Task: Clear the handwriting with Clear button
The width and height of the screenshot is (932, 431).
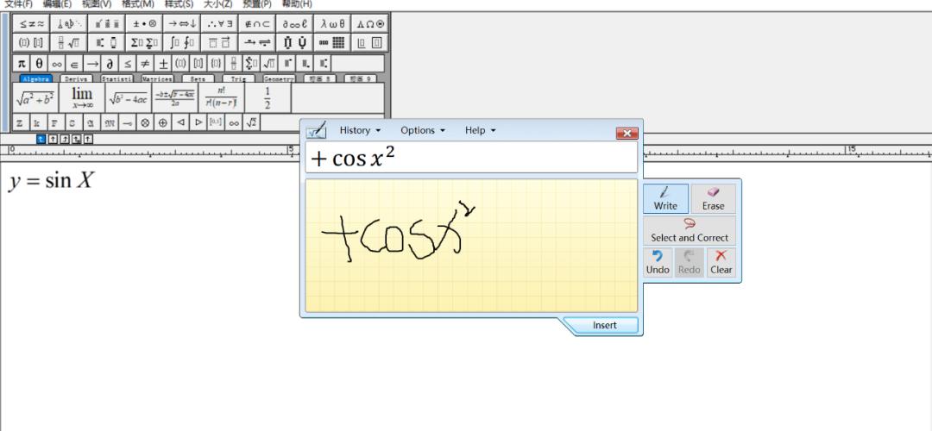Action: point(721,262)
